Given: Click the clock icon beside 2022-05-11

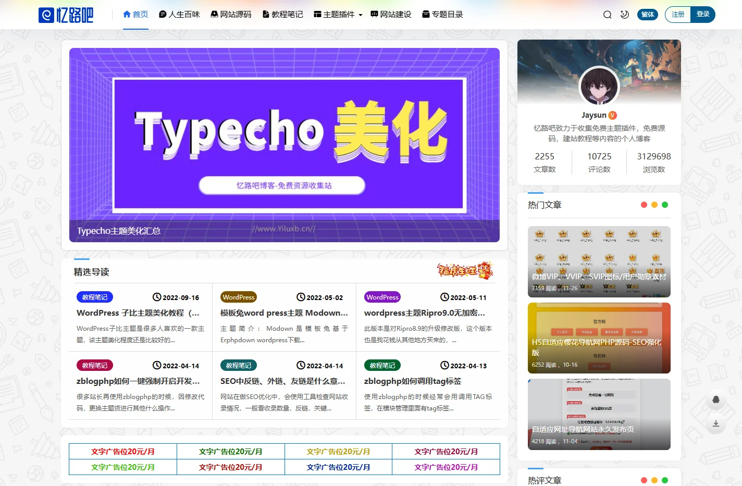Looking at the screenshot, I should 444,297.
